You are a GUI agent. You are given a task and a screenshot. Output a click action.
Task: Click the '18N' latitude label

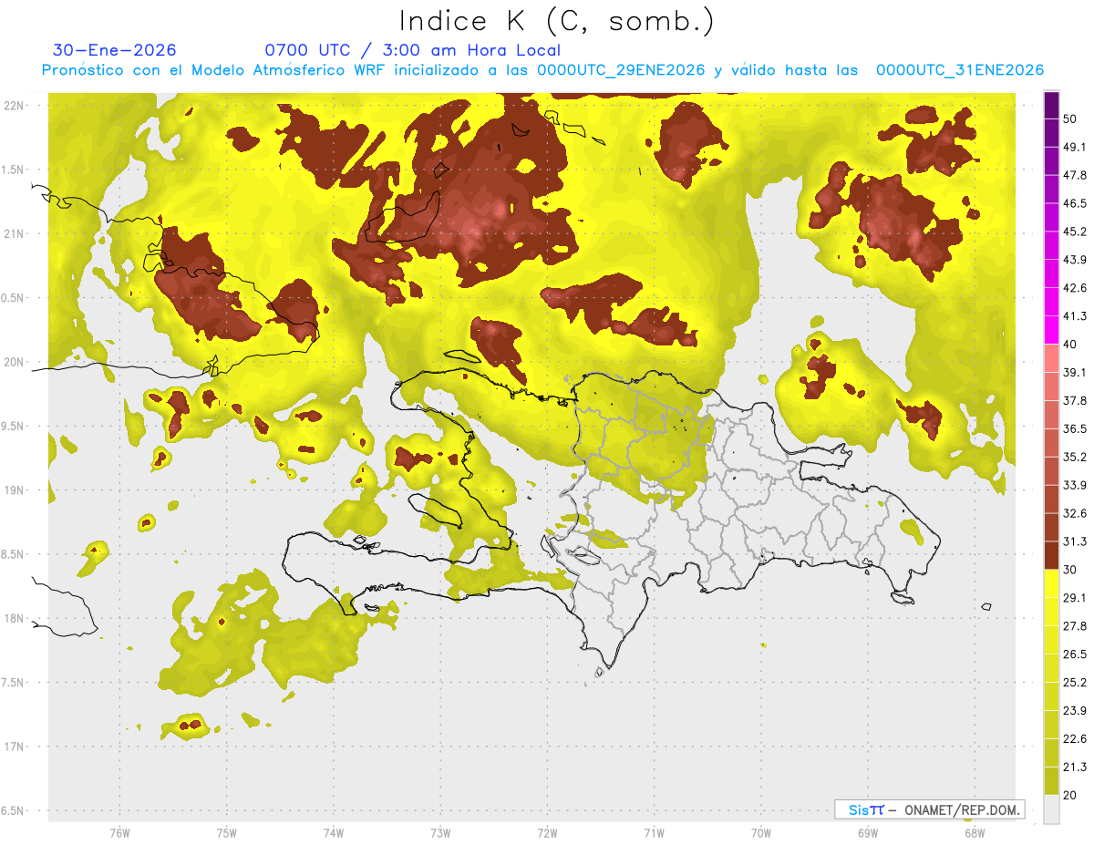(x=13, y=618)
